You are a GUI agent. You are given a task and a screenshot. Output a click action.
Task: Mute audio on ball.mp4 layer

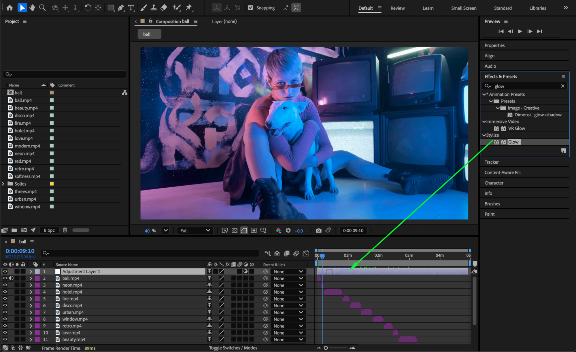[x=11, y=278]
